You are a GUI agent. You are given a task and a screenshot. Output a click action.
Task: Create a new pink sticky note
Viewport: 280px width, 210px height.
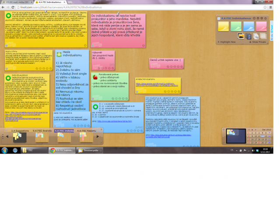[261, 26]
